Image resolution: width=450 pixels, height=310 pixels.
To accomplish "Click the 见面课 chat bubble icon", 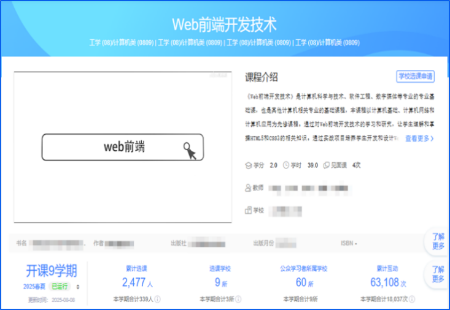I will [327, 165].
